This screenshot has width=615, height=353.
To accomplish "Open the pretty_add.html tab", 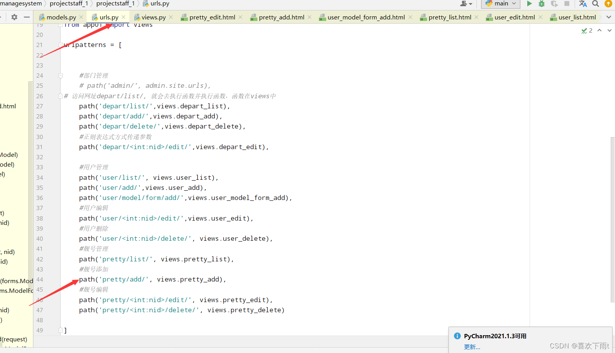I will coord(281,17).
